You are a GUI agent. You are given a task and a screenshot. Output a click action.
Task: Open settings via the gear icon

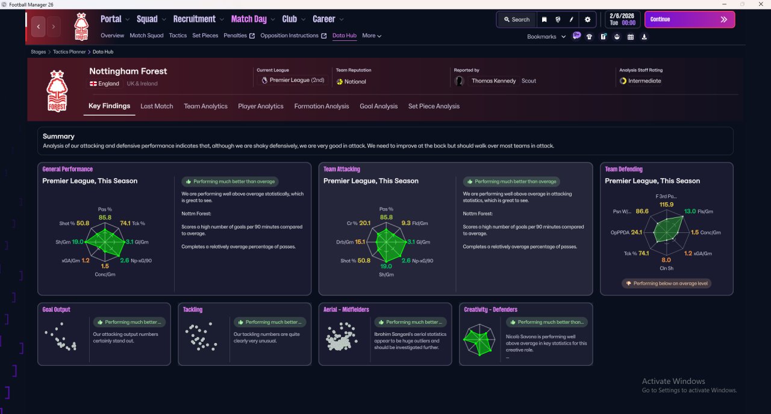[588, 19]
